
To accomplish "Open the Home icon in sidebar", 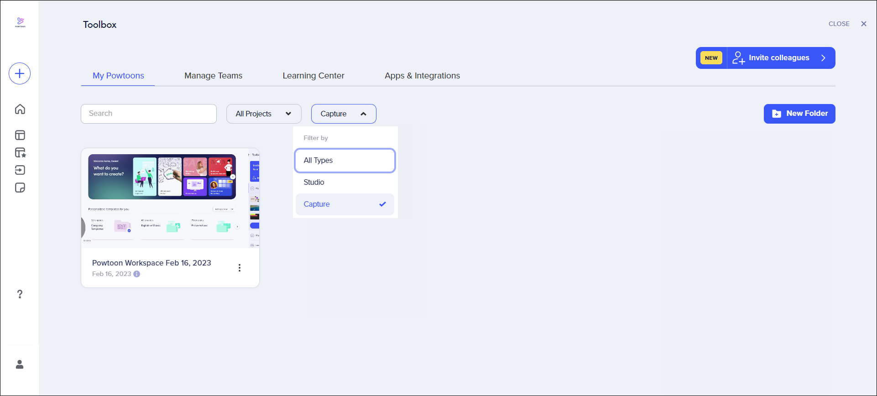I will (20, 109).
